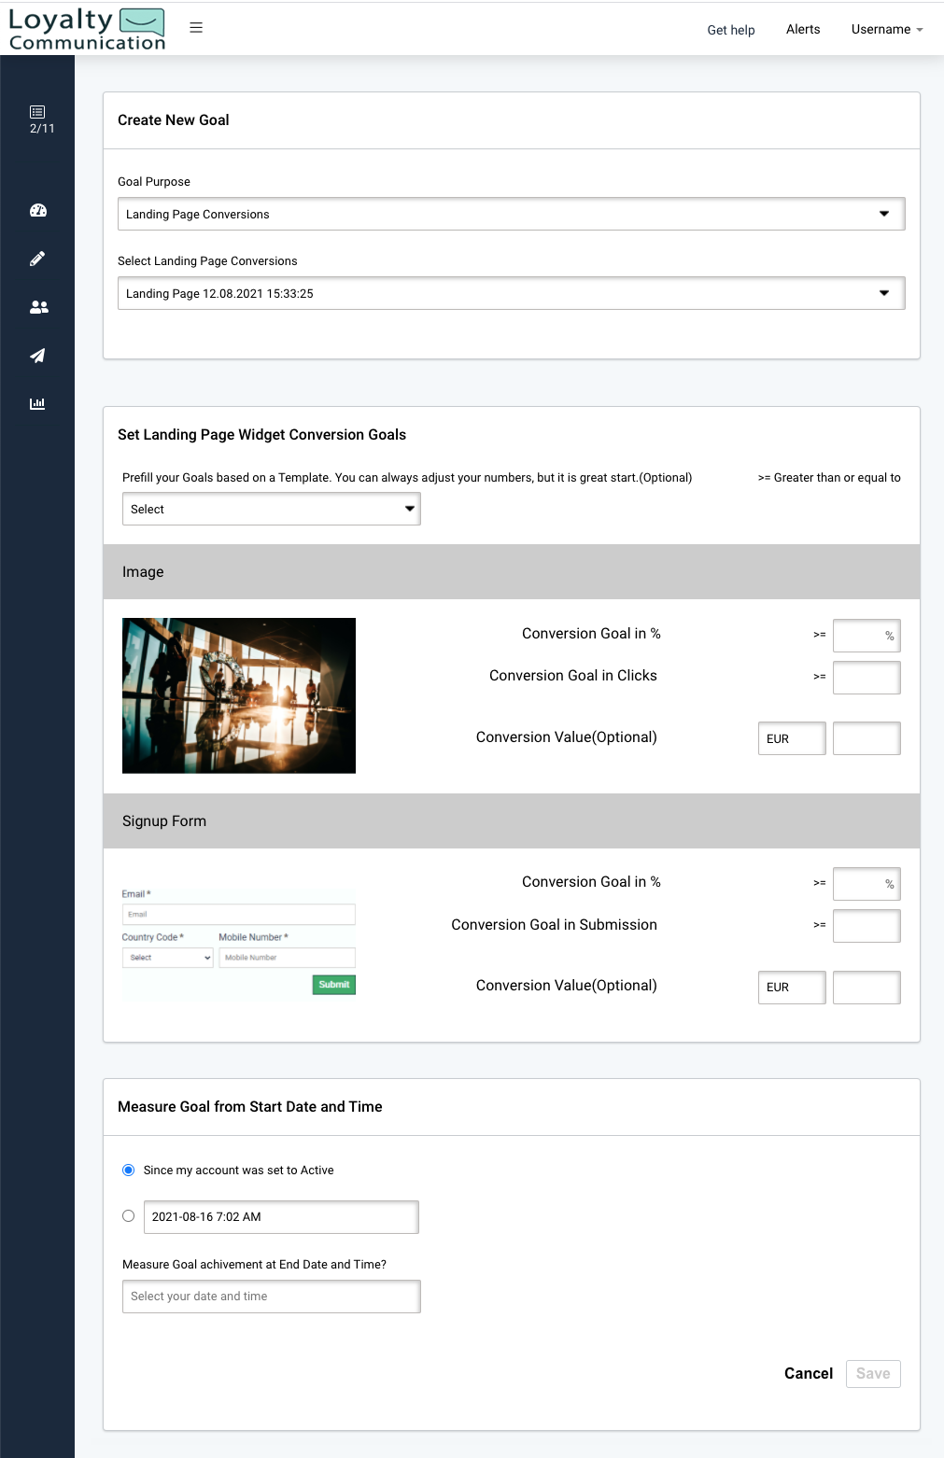This screenshot has height=1458, width=944.
Task: Open the hamburger menu icon
Action: [x=196, y=27]
